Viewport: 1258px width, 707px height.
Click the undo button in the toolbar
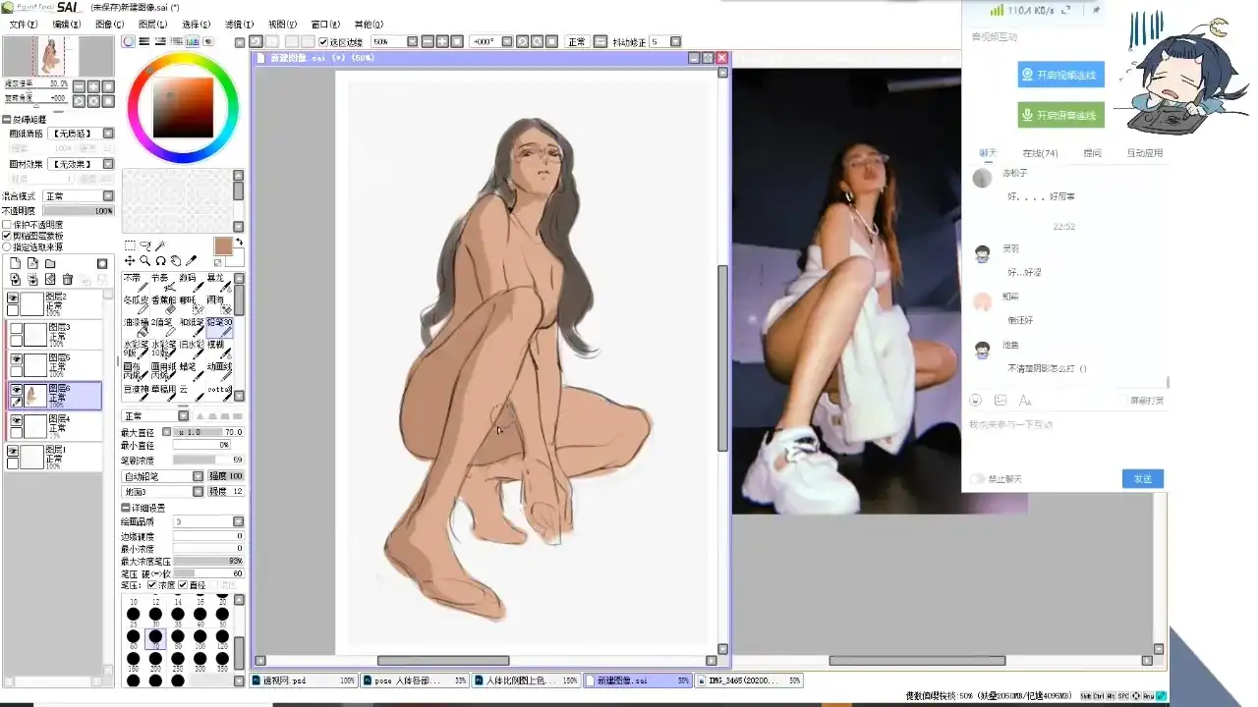pyautogui.click(x=256, y=42)
